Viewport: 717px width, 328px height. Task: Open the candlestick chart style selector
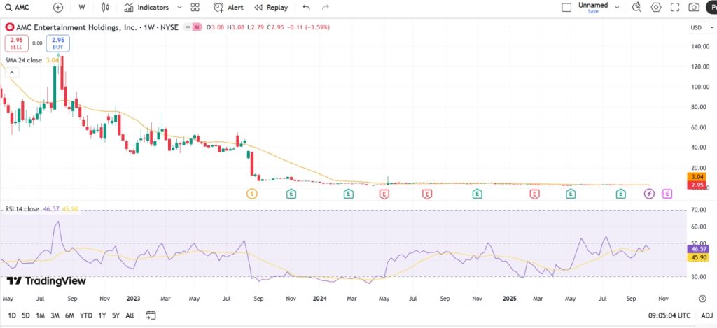pyautogui.click(x=106, y=8)
